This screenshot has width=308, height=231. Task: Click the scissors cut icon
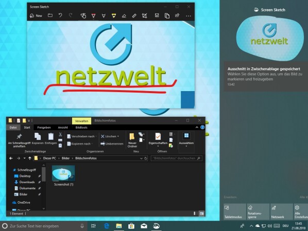[x=60, y=134]
